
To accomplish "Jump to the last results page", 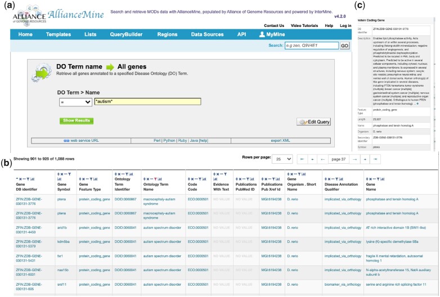I will click(375, 159).
